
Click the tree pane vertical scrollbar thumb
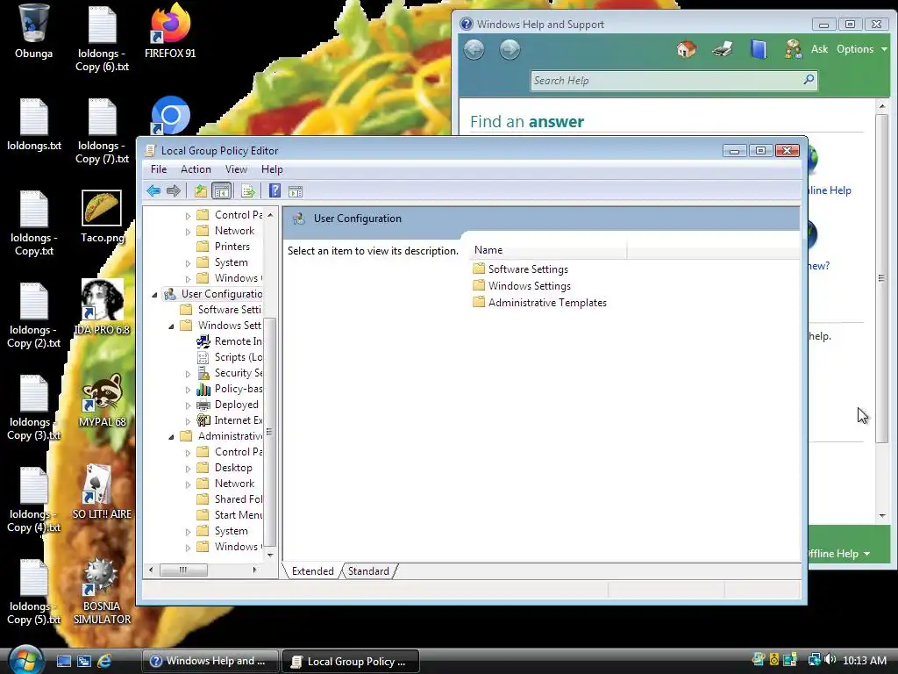270,432
